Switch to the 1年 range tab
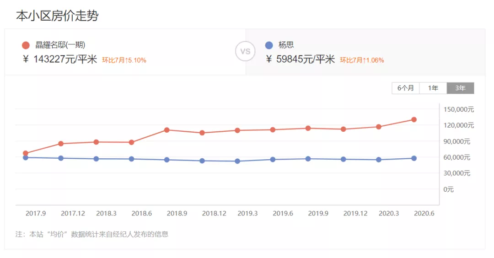The image size is (494, 258). (x=433, y=88)
